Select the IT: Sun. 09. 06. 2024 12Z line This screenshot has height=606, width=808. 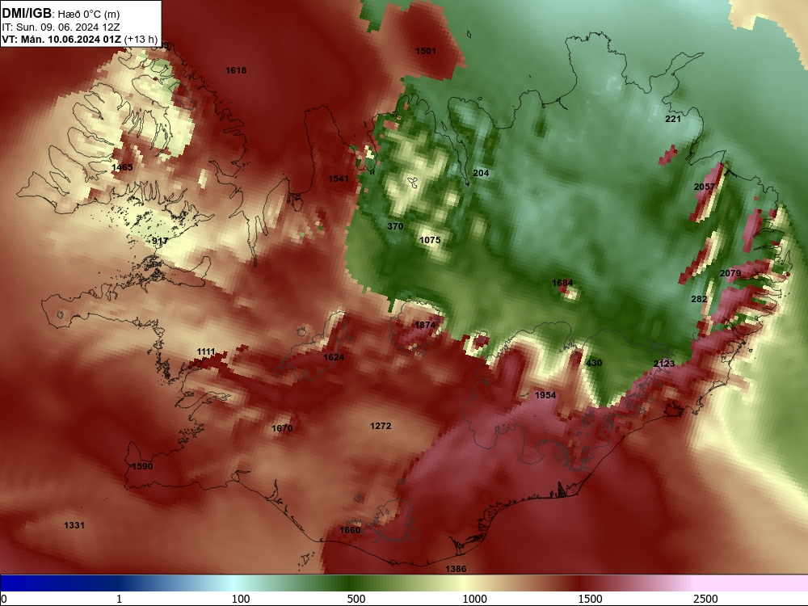(x=61, y=27)
